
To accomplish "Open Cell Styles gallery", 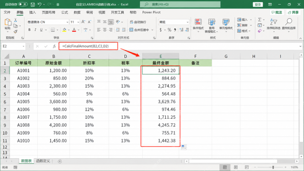I will pos(226,25).
